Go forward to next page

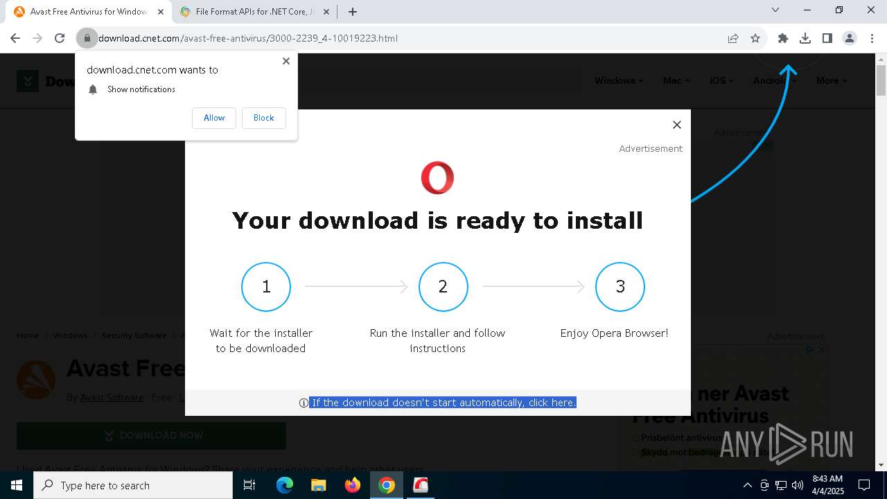[37, 38]
